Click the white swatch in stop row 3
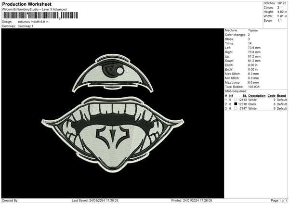The width and height of the screenshot is (289, 204). coord(236,108)
